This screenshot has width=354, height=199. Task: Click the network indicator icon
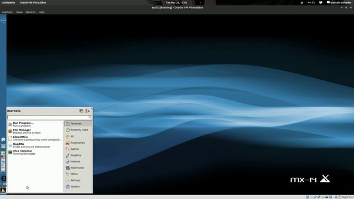coord(321,2)
